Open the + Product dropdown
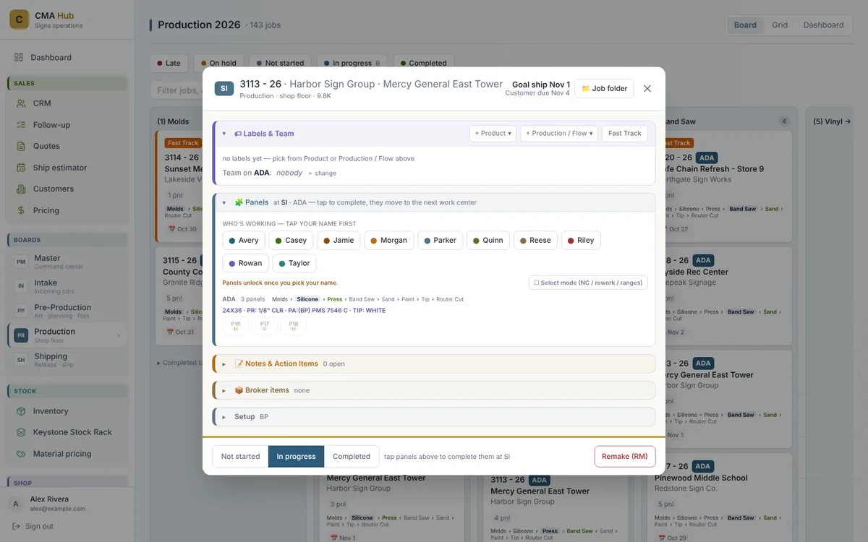The width and height of the screenshot is (868, 542). point(493,134)
